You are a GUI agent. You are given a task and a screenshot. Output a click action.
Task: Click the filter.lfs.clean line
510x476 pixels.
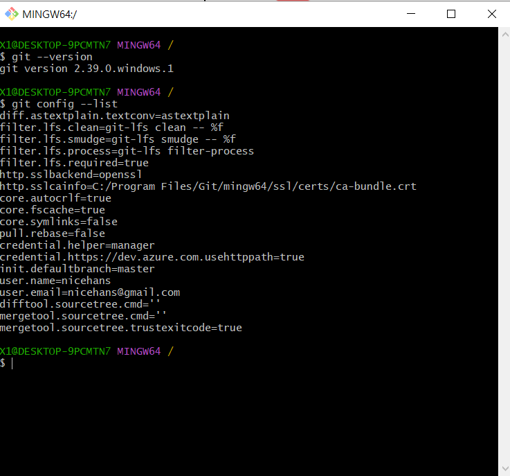coord(111,127)
